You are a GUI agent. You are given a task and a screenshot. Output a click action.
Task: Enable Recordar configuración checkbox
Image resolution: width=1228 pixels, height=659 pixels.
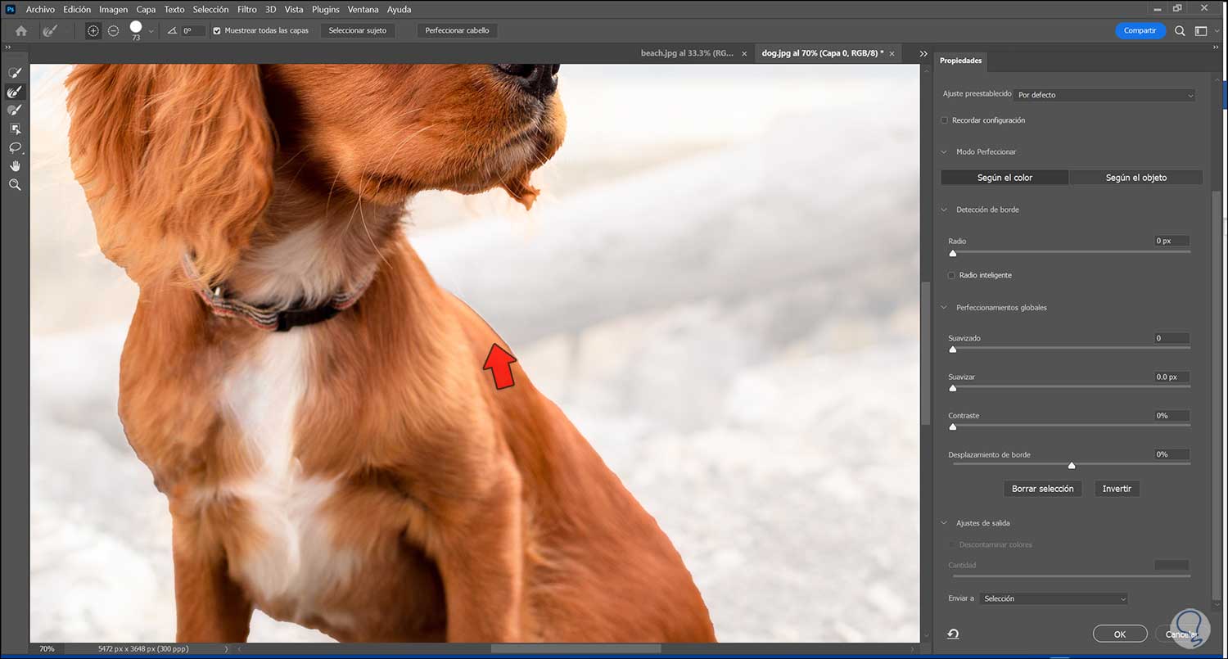click(x=945, y=120)
